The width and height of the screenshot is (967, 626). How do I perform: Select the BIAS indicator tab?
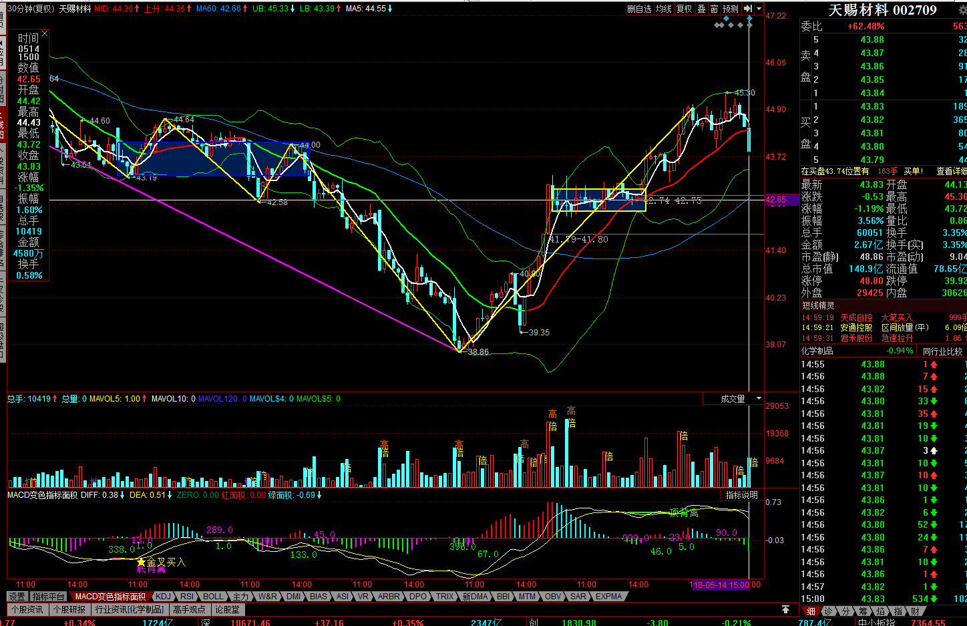click(x=319, y=597)
